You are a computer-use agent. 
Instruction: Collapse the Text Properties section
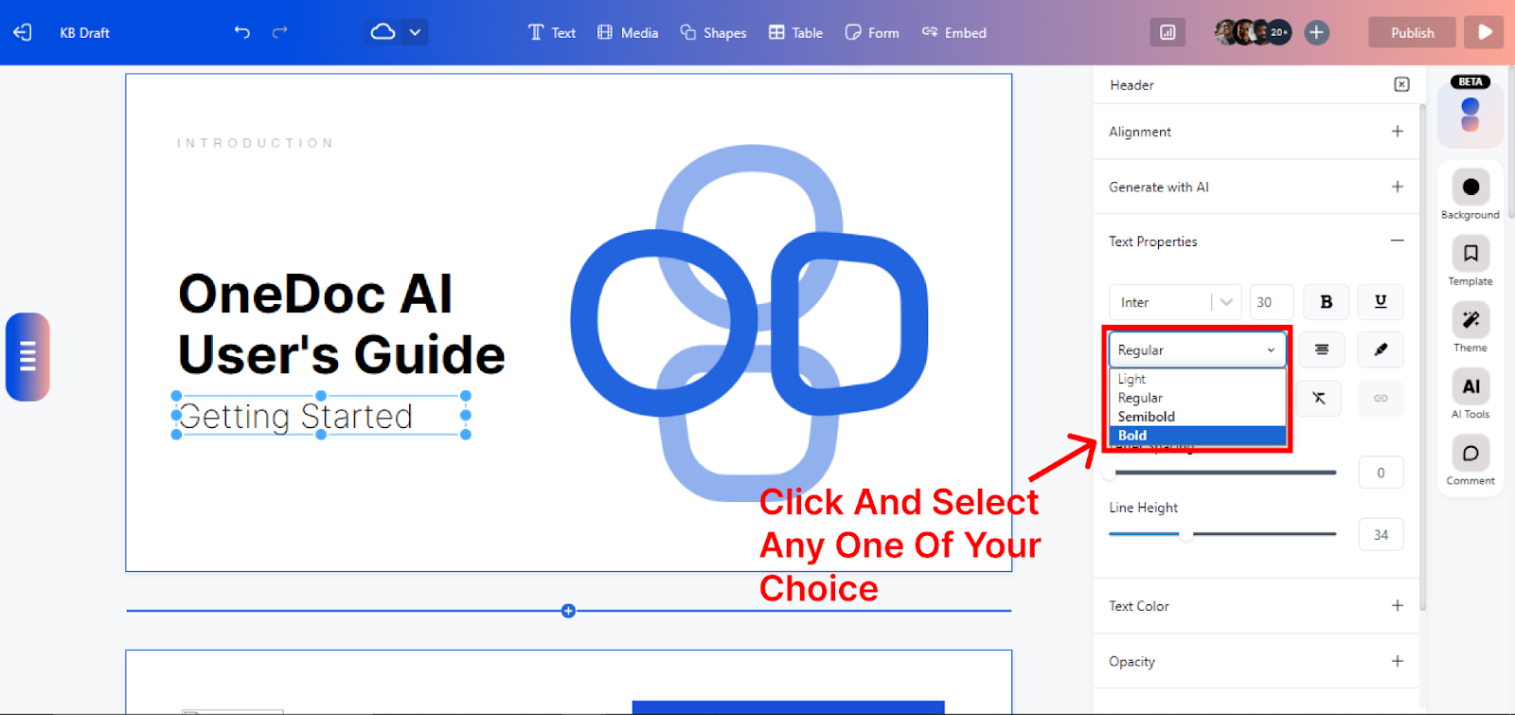(x=1397, y=241)
